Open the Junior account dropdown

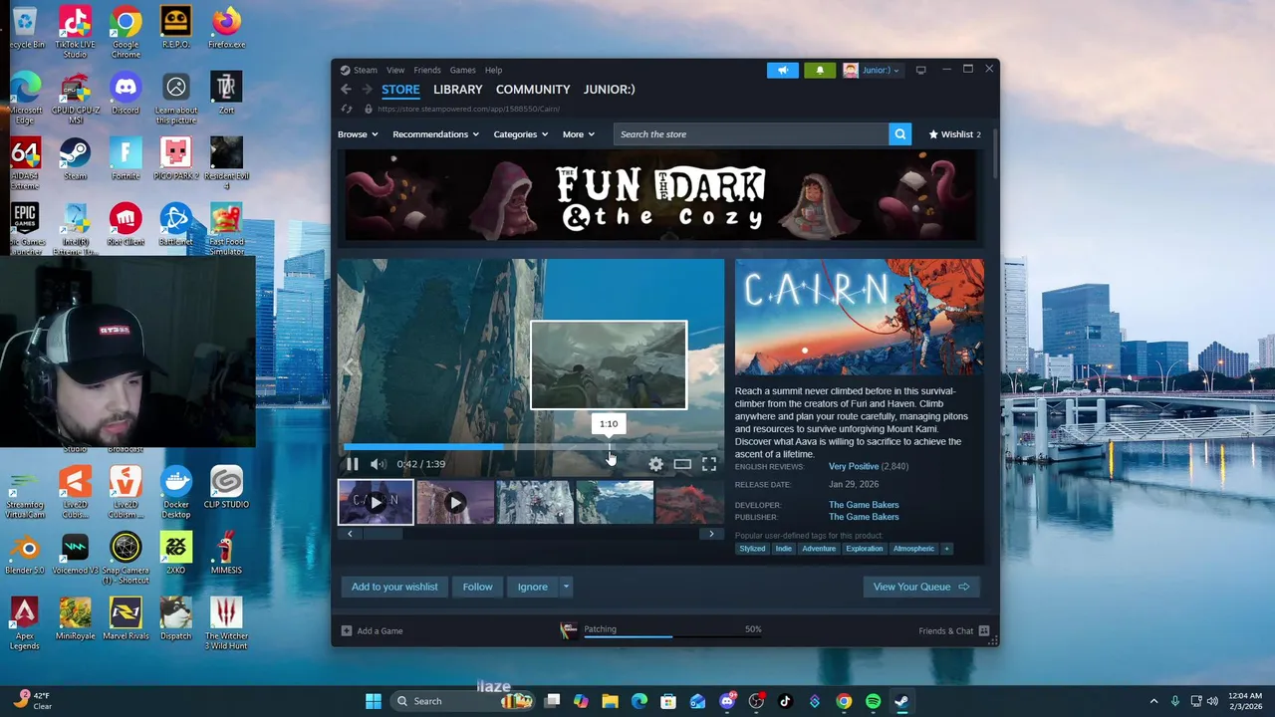(x=872, y=70)
